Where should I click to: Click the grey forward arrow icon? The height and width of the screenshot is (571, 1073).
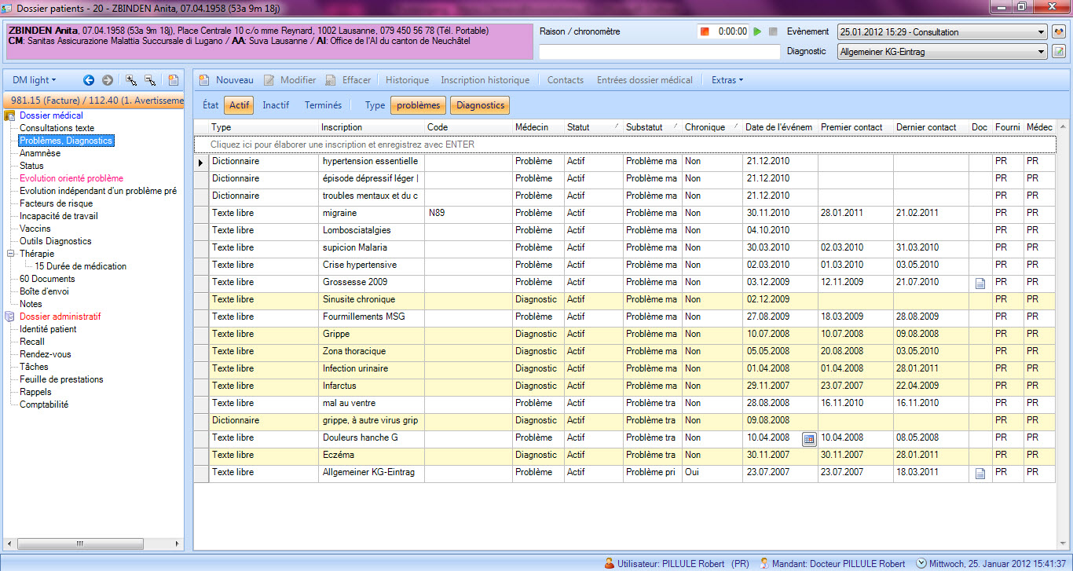click(108, 80)
